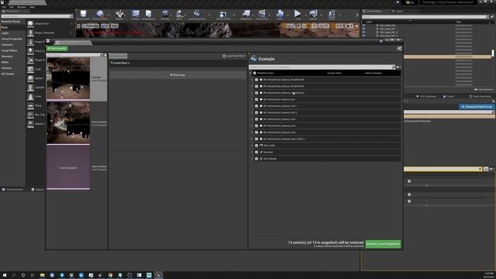The width and height of the screenshot is (496, 279).
Task: Click the Modes toolbar icon
Action: [x=119, y=15]
